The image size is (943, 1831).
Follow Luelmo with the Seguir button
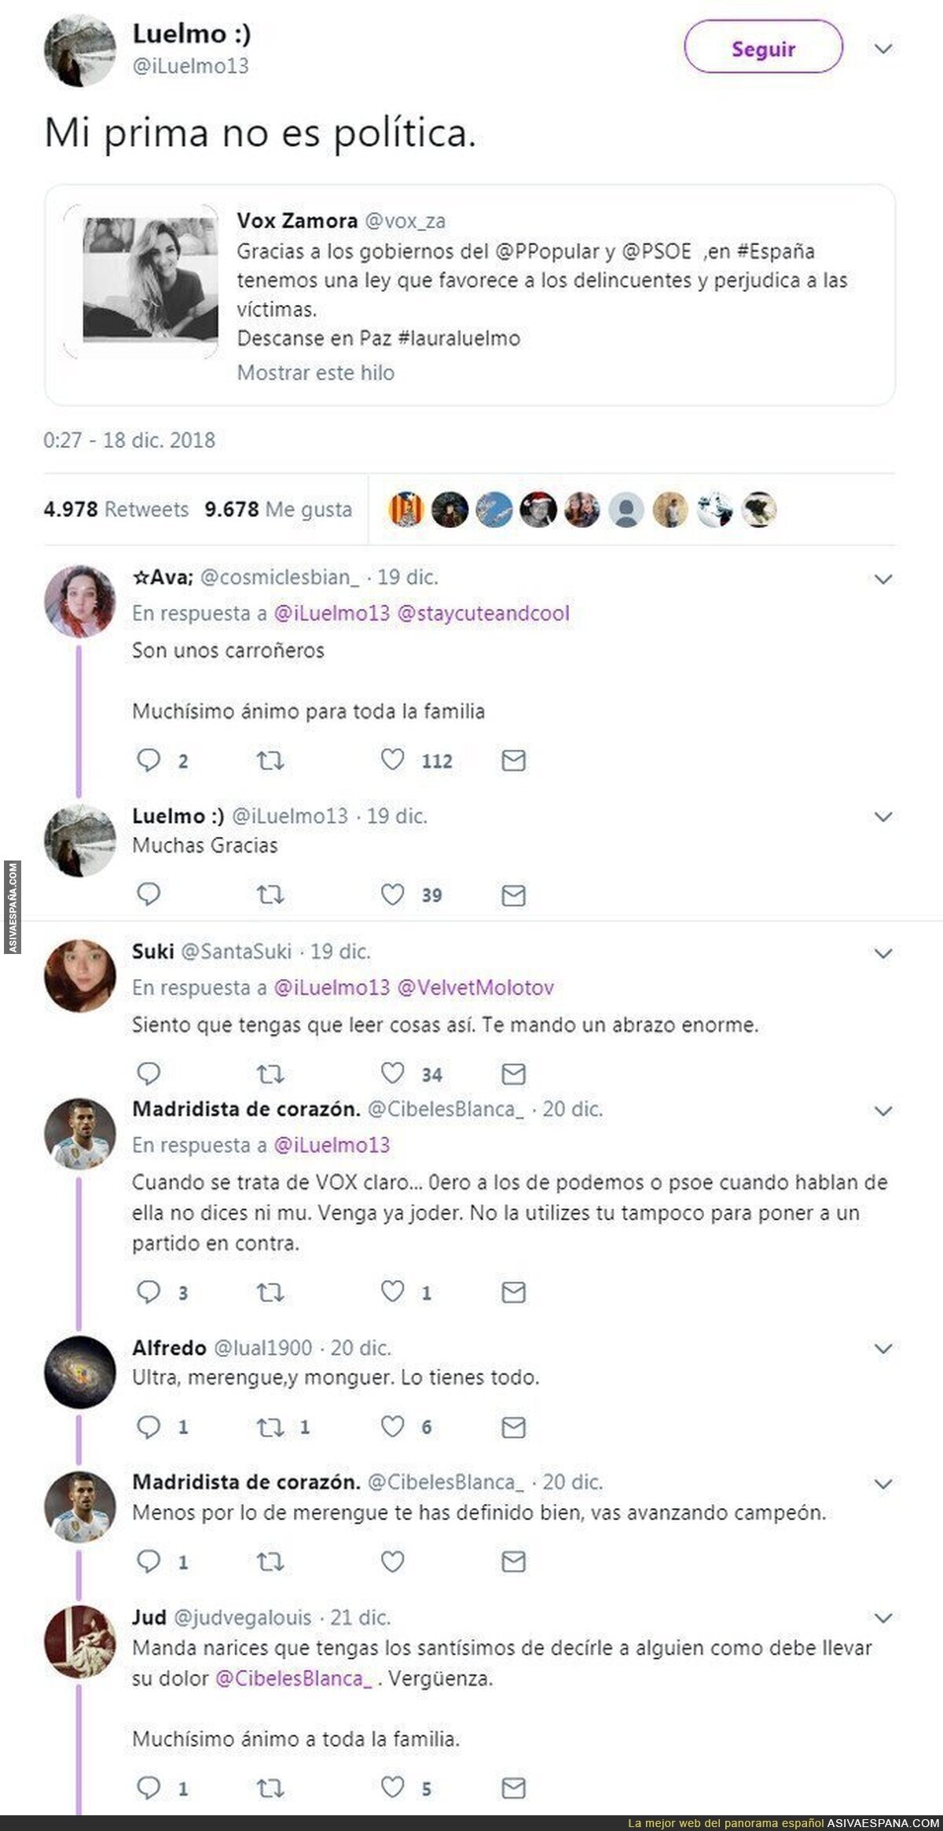pos(763,48)
